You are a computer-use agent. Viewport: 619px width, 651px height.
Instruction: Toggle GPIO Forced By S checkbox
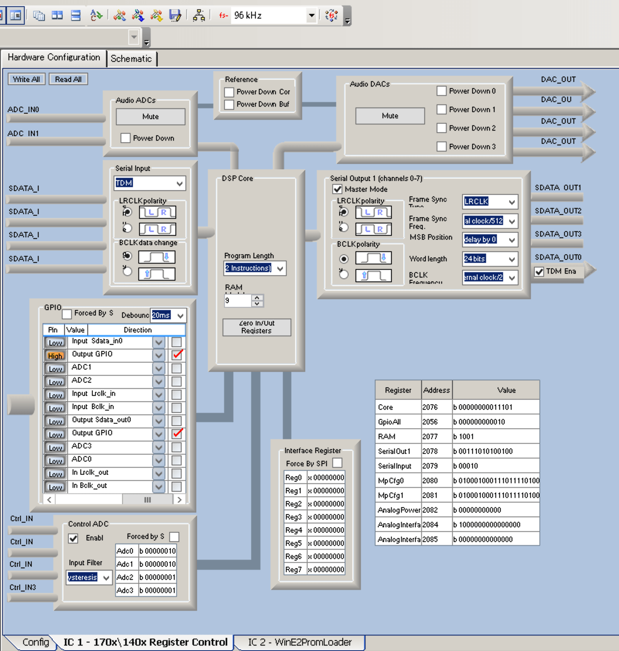click(67, 314)
